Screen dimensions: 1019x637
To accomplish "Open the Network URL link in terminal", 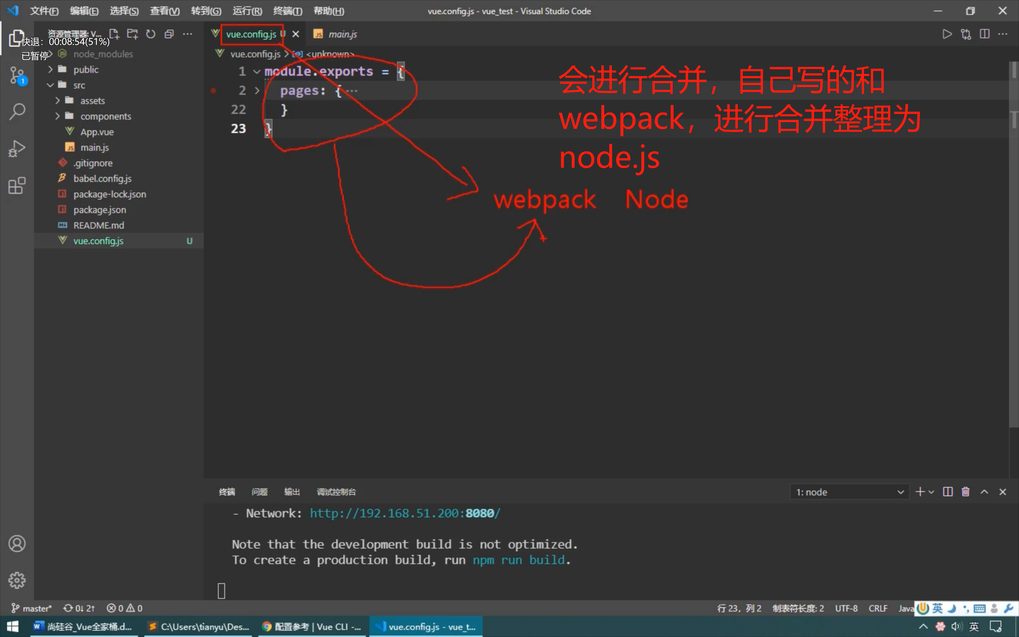I will click(x=405, y=513).
